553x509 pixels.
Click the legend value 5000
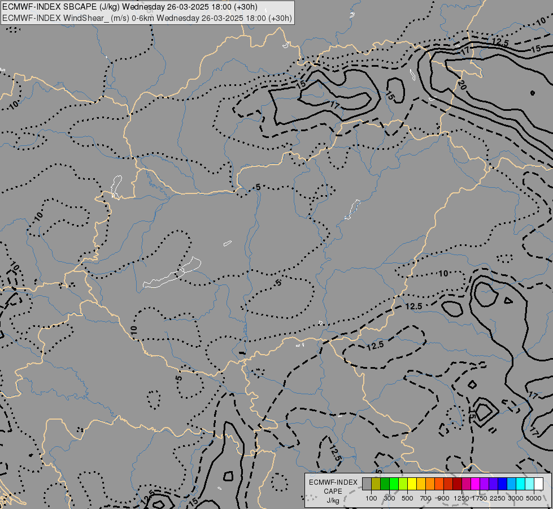coord(534,498)
